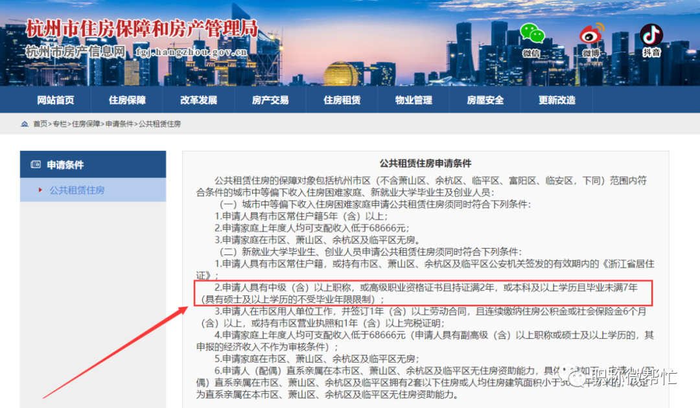Go to 首页 in breadcrumb
Screen dimensions: 700x408
pyautogui.click(x=40, y=124)
